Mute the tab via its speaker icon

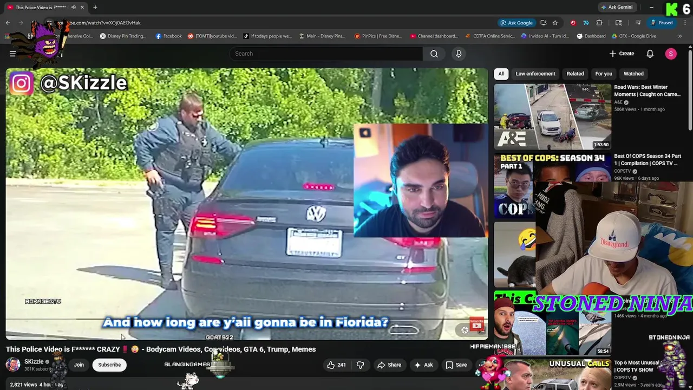pyautogui.click(x=74, y=7)
